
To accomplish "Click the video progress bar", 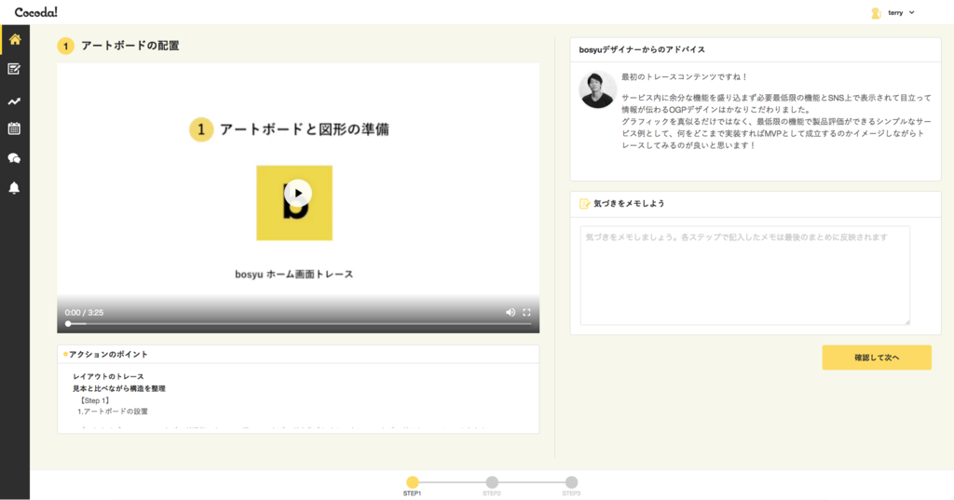I will coord(298,324).
